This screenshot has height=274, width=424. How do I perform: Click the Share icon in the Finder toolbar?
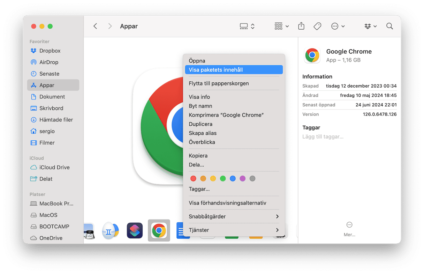click(301, 26)
